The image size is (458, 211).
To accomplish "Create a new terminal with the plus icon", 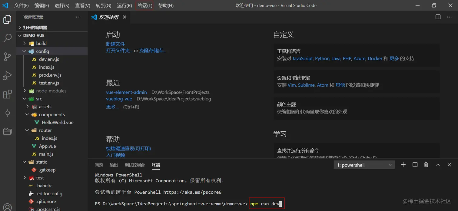I will [x=403, y=165].
